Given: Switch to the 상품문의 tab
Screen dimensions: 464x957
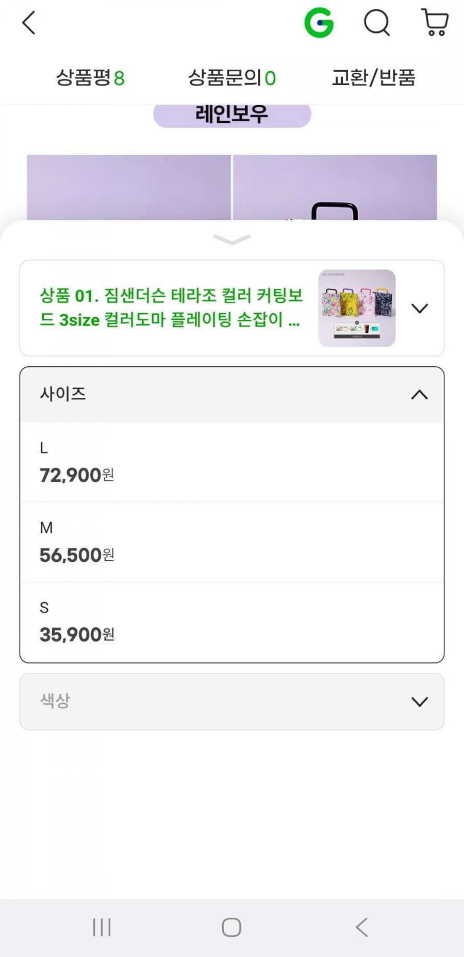Looking at the screenshot, I should pos(232,78).
